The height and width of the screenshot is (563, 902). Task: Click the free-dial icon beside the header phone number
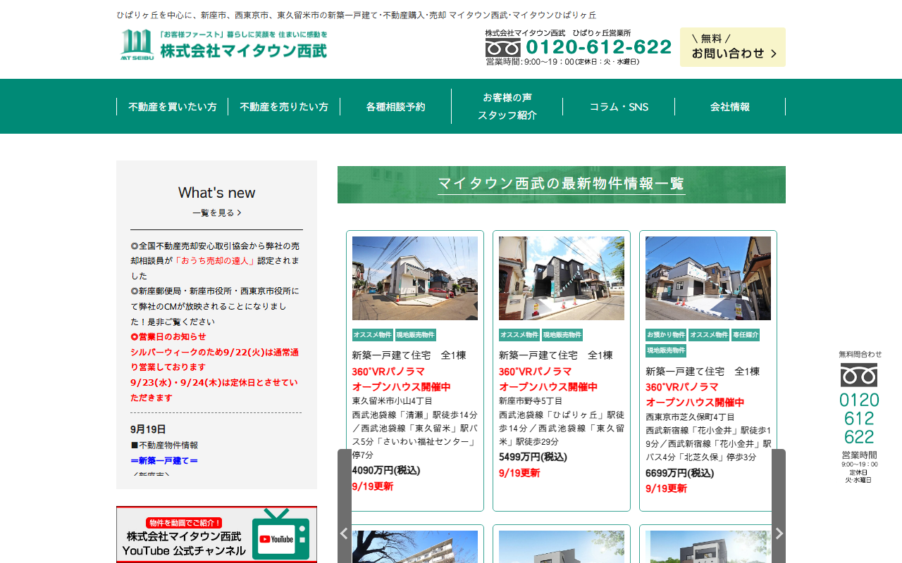click(502, 47)
